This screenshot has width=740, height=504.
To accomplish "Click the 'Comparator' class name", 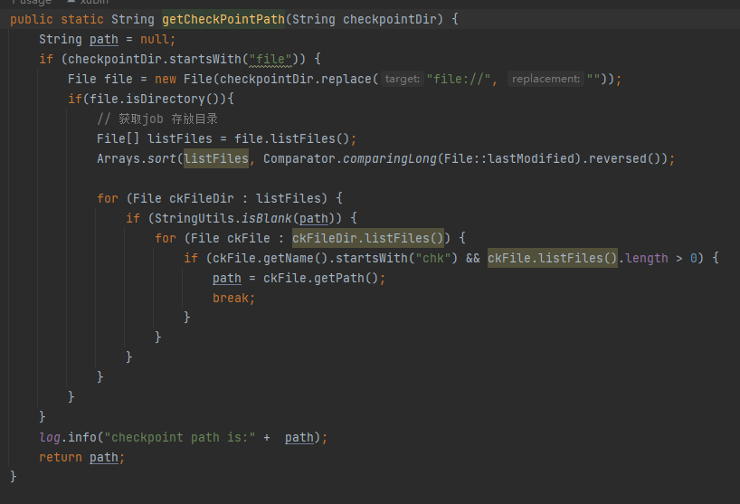I will pos(299,158).
